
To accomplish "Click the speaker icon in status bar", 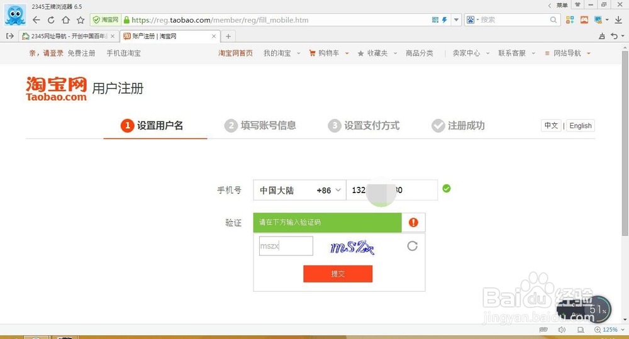I will click(x=562, y=330).
